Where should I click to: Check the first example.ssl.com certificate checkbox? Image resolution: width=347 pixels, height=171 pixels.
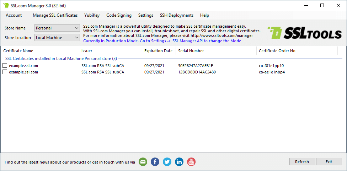tap(5, 66)
